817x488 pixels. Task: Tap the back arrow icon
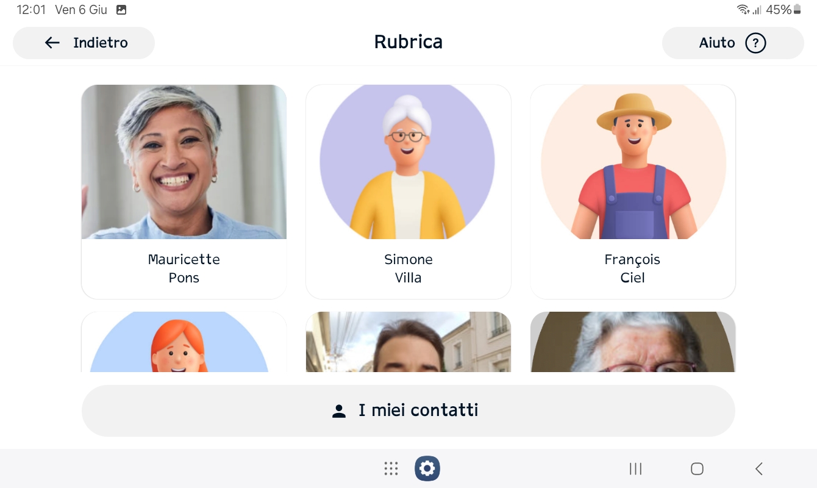pyautogui.click(x=52, y=43)
